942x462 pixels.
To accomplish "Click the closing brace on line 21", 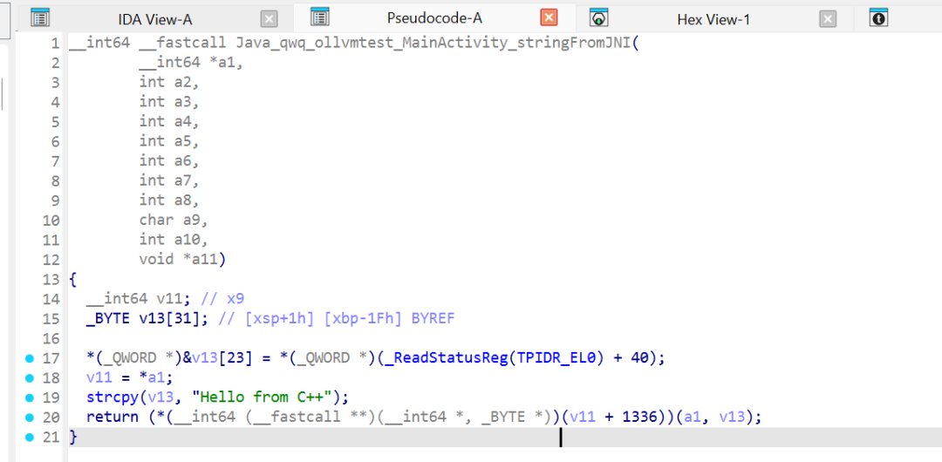I will click(73, 437).
